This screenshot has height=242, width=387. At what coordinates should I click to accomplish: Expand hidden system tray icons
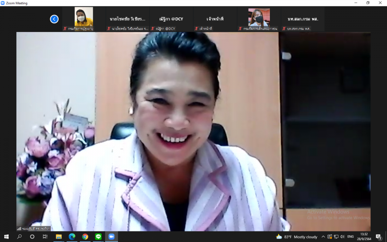[x=323, y=237]
